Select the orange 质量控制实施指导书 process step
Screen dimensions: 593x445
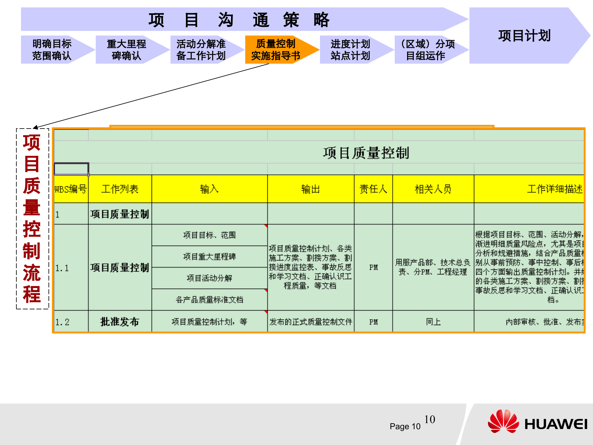click(x=276, y=49)
